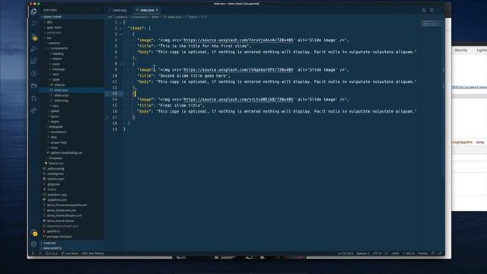
Task: Collapse the components folder
Action: pos(59,48)
